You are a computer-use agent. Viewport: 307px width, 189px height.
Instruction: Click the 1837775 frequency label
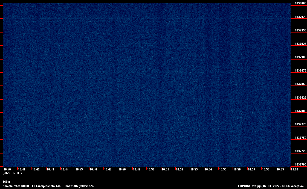coord(300,124)
